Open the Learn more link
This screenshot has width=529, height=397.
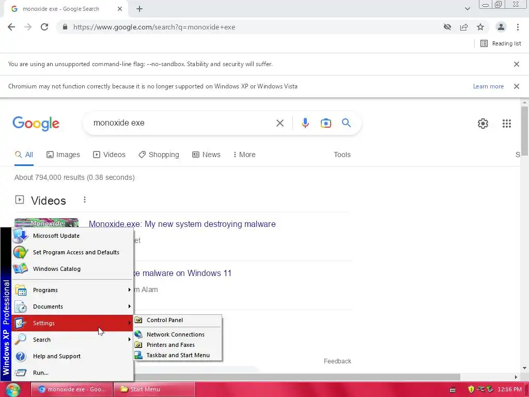[488, 86]
